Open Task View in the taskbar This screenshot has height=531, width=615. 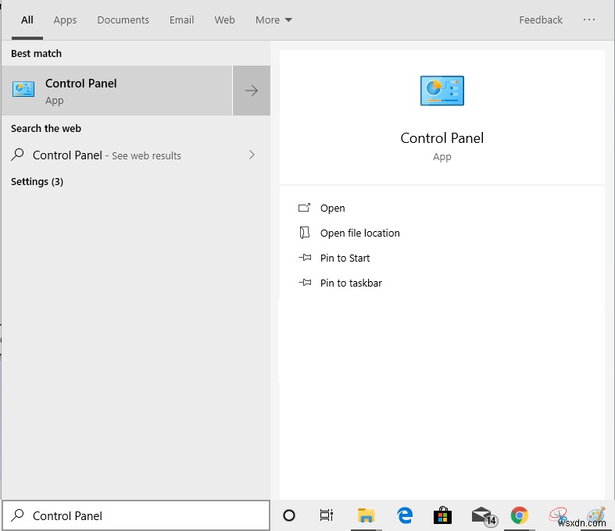pyautogui.click(x=327, y=515)
